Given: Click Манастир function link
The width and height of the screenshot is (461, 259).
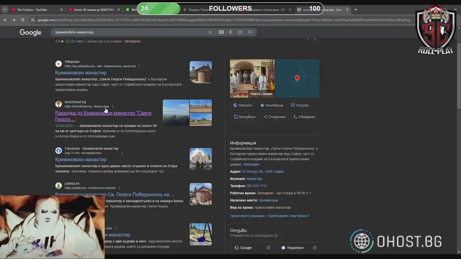Looking at the screenshot, I should tap(254, 179).
